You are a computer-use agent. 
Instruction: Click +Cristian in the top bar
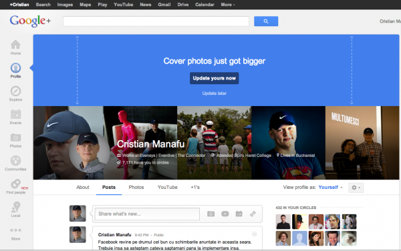click(x=19, y=5)
